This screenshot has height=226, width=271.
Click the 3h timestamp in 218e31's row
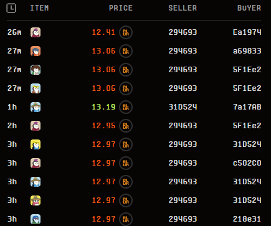12,219
